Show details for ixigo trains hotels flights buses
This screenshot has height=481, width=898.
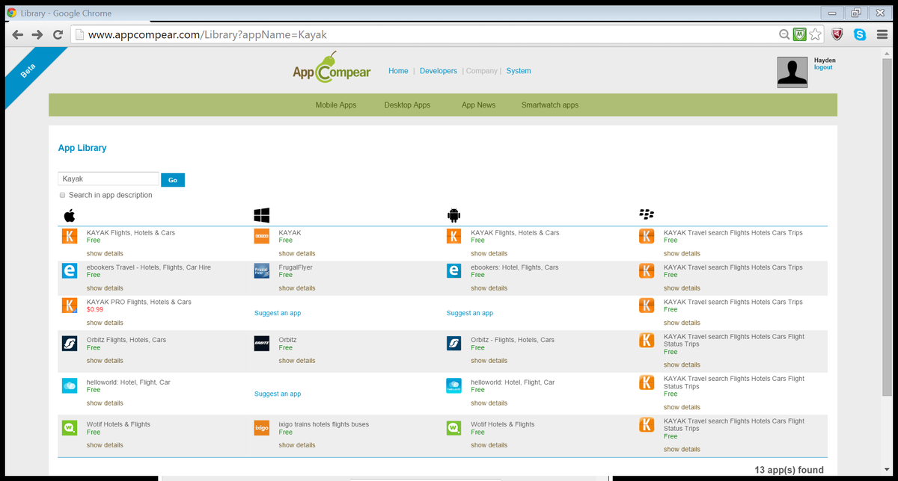click(297, 445)
